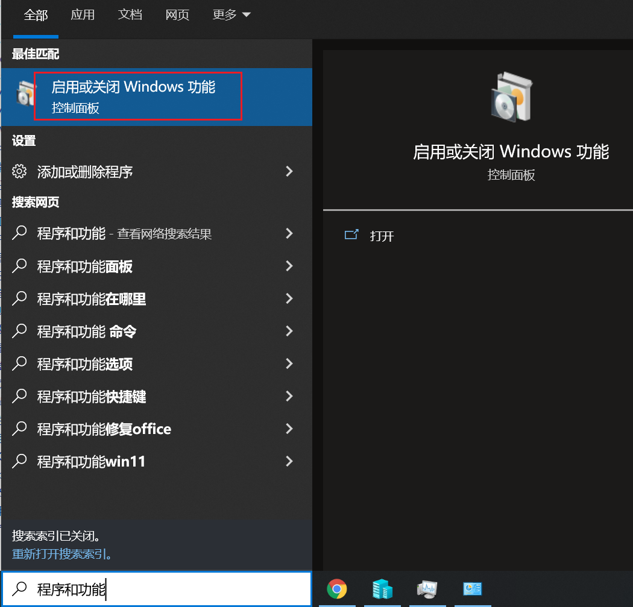
Task: Expand the arrow for 程序和功能在哪里
Action: pos(289,298)
